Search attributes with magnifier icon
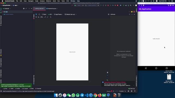Screen dimensions: 175x98 pos(130,14)
